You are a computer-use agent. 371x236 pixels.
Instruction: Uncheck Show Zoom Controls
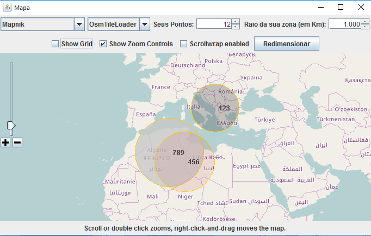[103, 44]
